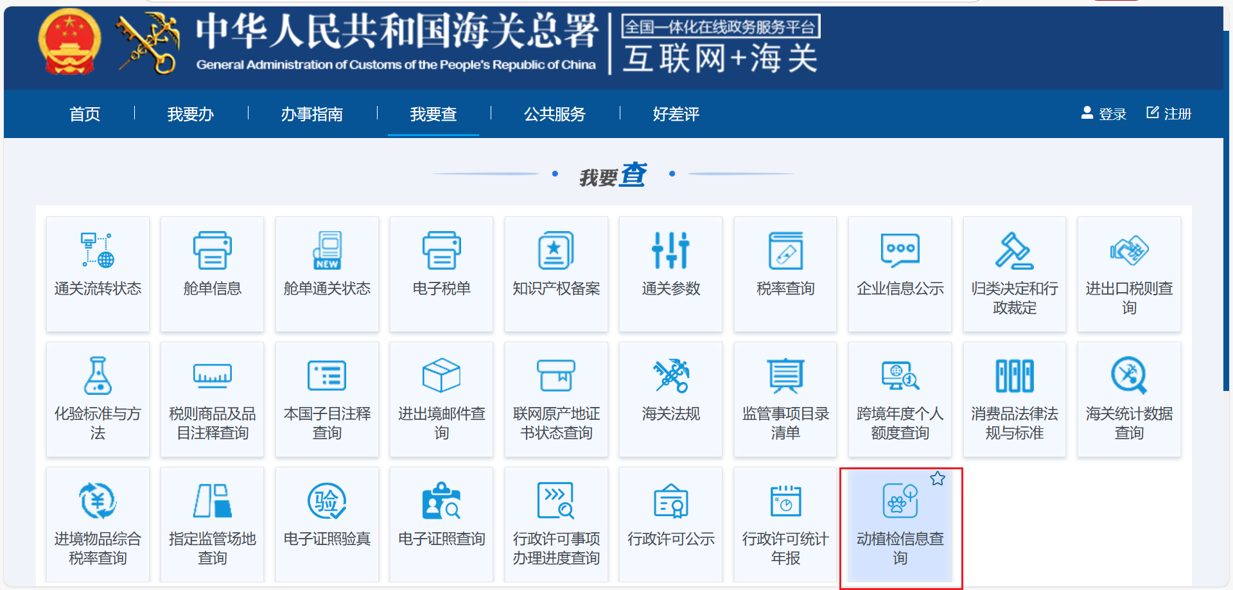The height and width of the screenshot is (590, 1233).
Task: Click the national emblem logo
Action: click(69, 42)
